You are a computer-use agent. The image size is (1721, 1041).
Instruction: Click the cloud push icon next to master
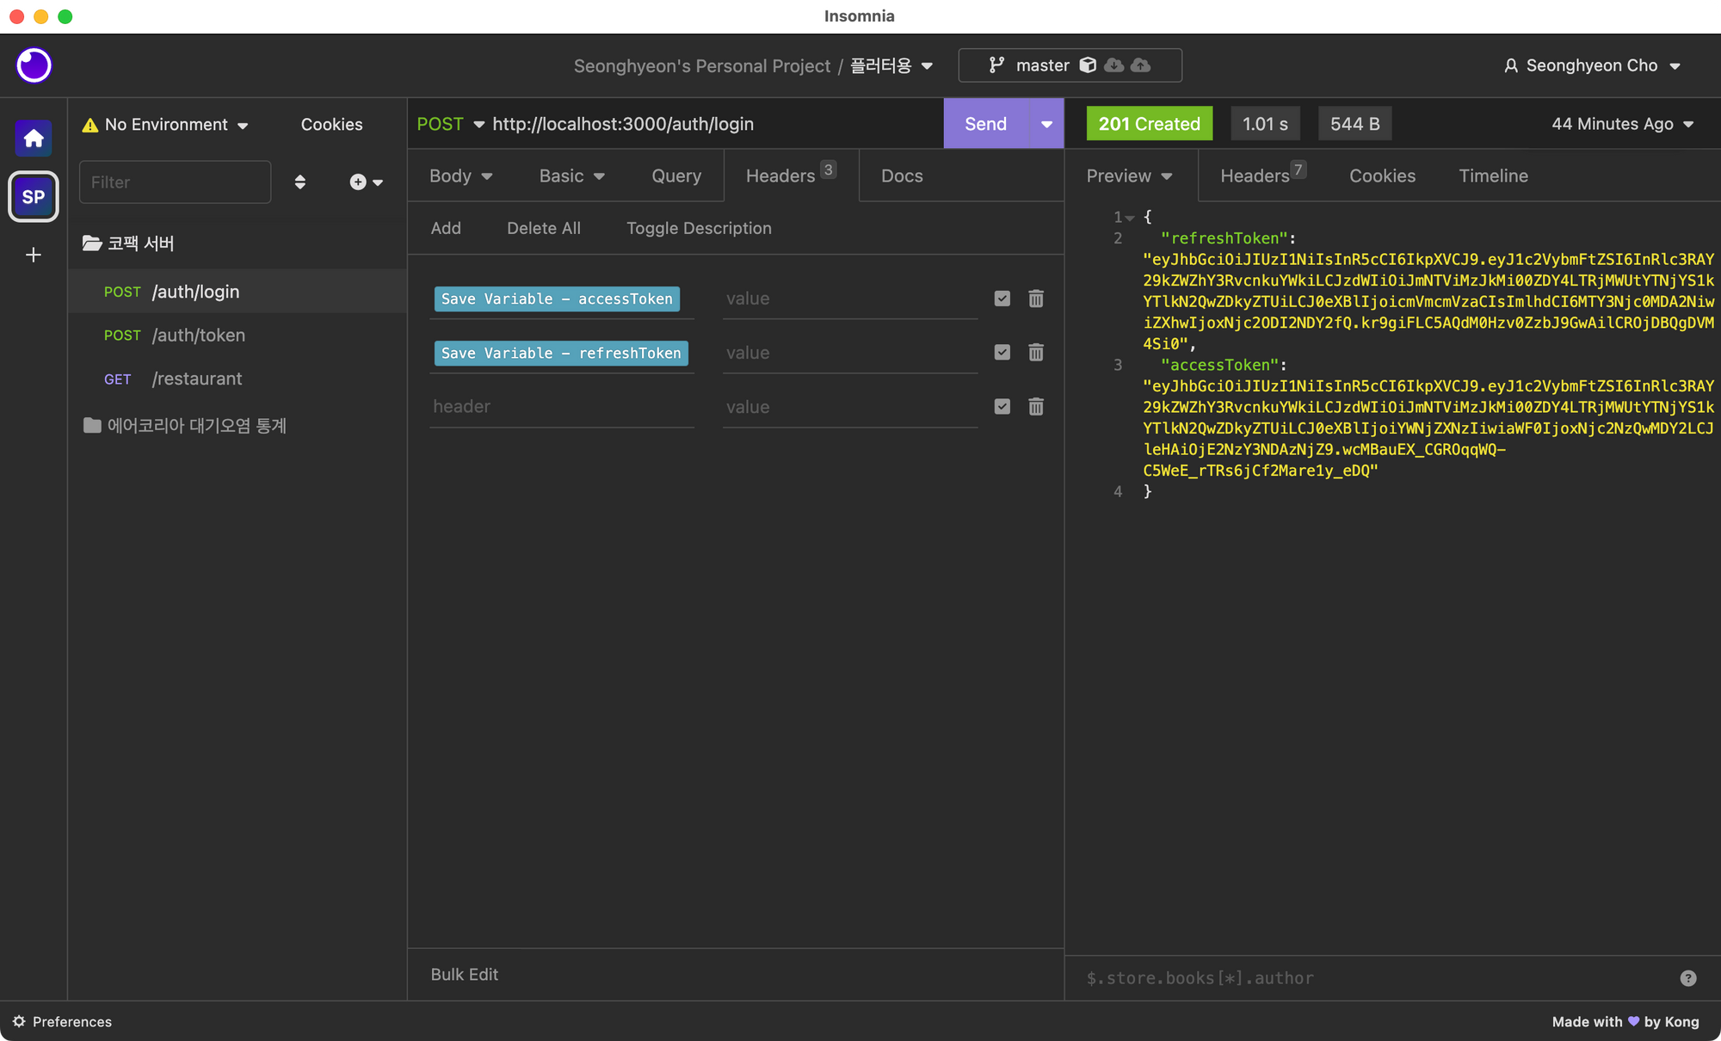(1141, 65)
